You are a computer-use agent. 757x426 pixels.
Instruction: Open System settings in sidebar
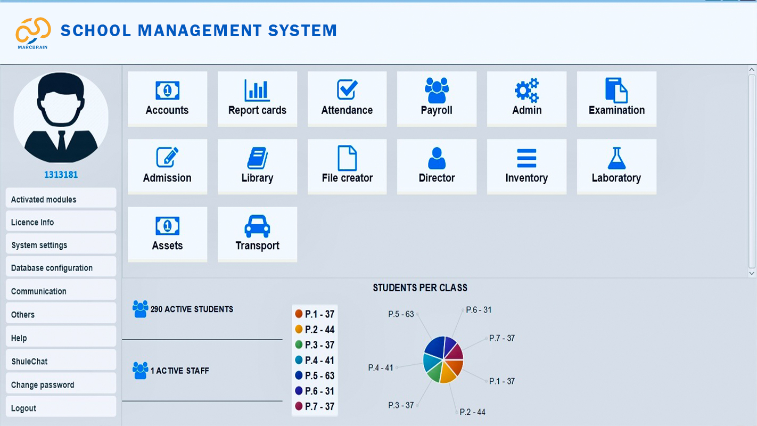coord(61,244)
